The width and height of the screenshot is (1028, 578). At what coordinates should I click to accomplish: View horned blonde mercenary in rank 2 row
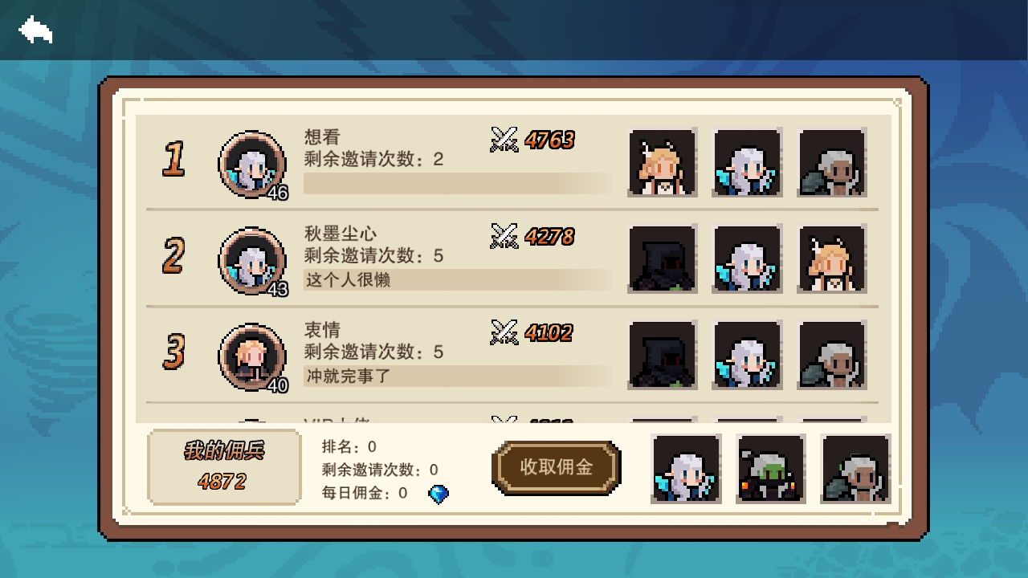(x=832, y=258)
